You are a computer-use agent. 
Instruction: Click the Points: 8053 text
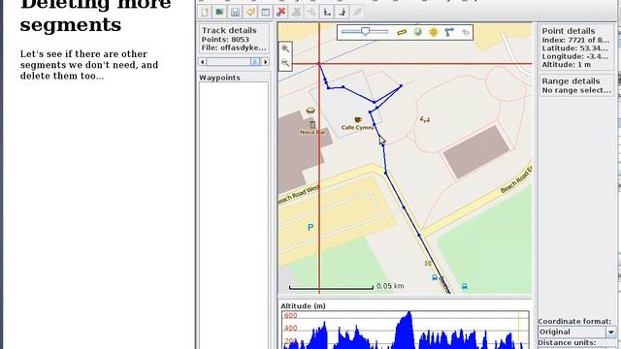225,39
